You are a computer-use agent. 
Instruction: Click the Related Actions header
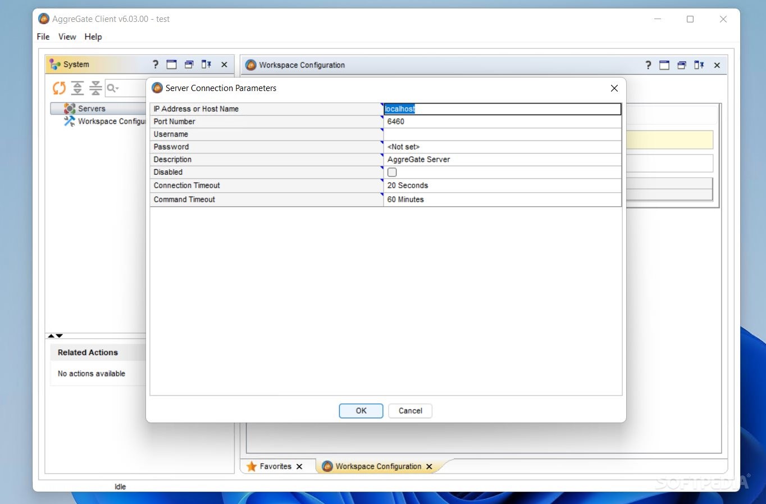point(88,352)
